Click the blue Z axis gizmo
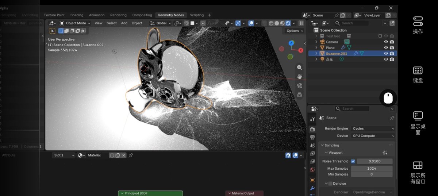The image size is (438, 196). [291, 43]
